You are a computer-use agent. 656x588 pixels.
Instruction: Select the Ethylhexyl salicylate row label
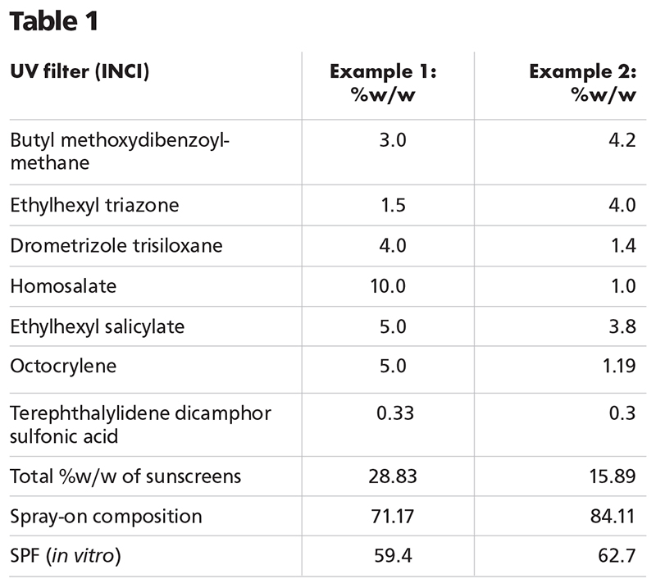click(x=97, y=326)
